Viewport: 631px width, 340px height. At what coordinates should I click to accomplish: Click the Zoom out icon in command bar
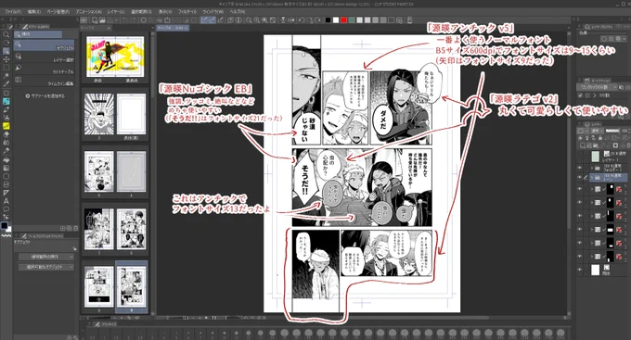pyautogui.click(x=249, y=20)
